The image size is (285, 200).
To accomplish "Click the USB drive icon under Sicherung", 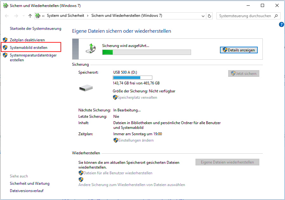I will coord(86,89).
